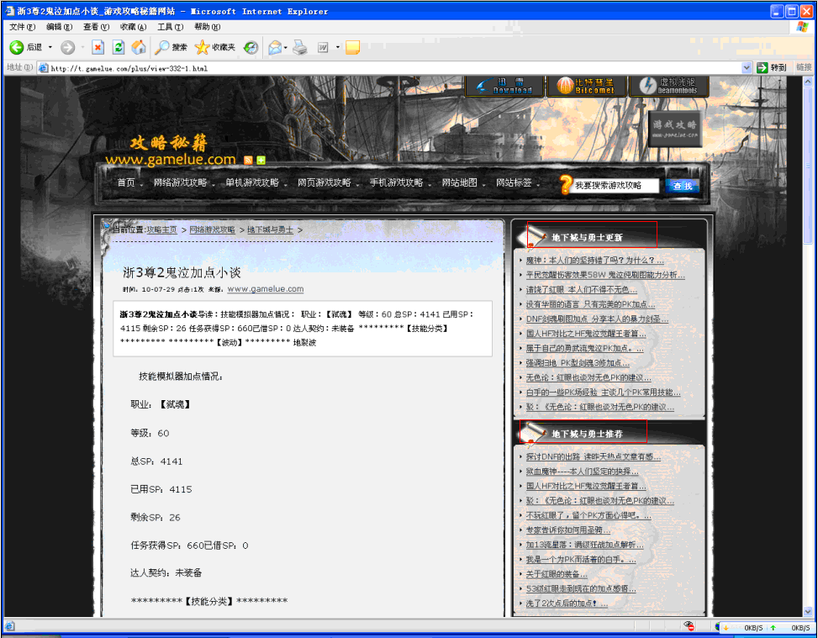818x638 pixels.
Task: Open article 关于红眼的装备
Action: [x=557, y=574]
